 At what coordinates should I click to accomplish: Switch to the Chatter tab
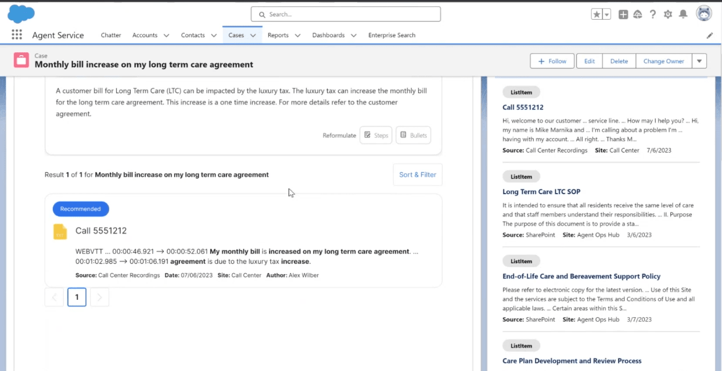(x=111, y=35)
